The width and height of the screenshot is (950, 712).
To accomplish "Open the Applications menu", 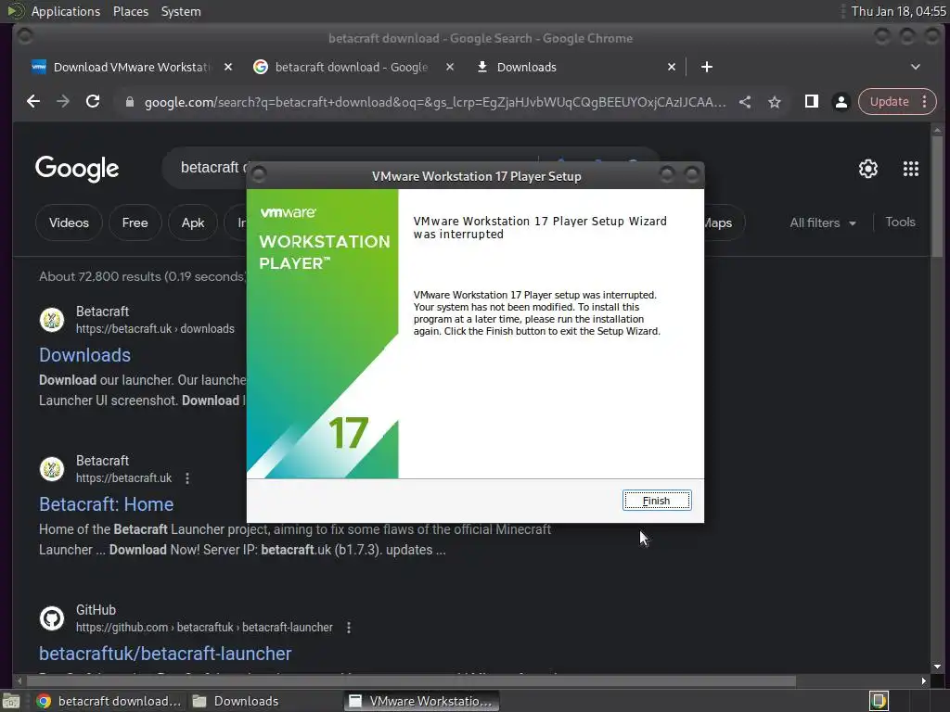I will coord(66,11).
